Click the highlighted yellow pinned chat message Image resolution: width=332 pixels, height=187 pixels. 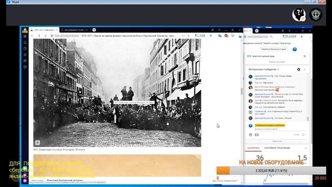(x=270, y=125)
